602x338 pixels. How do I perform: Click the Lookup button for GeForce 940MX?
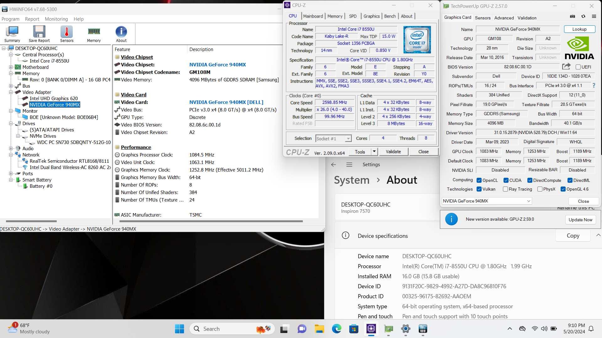tap(579, 29)
